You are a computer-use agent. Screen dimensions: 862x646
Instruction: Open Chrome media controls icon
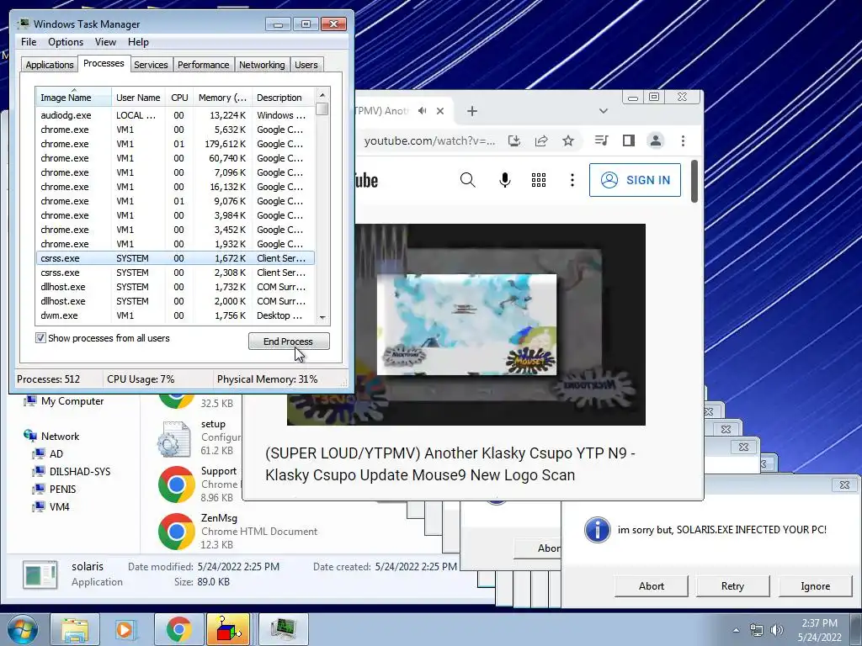601,141
